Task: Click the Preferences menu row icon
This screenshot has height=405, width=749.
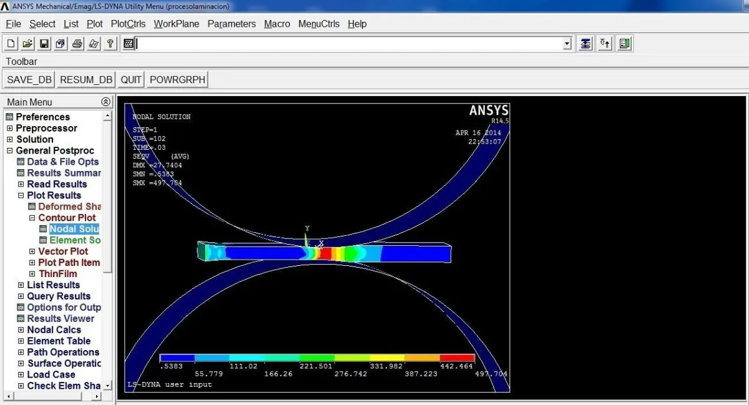Action: click(9, 117)
